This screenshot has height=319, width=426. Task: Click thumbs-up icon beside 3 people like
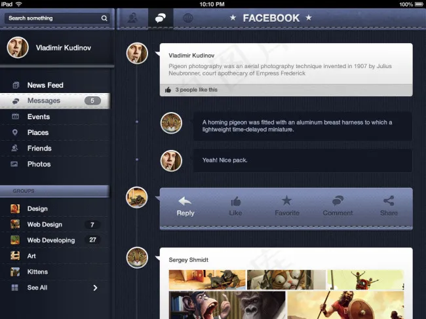pyautogui.click(x=168, y=90)
